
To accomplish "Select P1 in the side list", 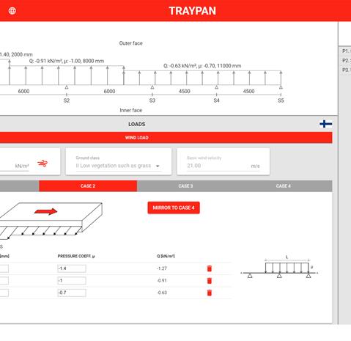I will 347,51.
